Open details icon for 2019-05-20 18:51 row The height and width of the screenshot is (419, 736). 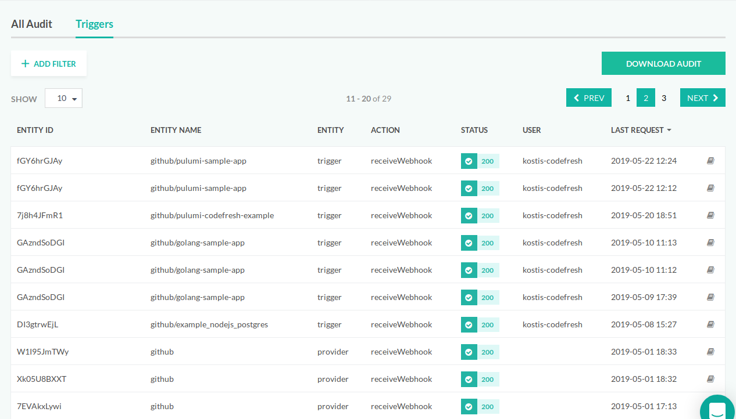710,215
